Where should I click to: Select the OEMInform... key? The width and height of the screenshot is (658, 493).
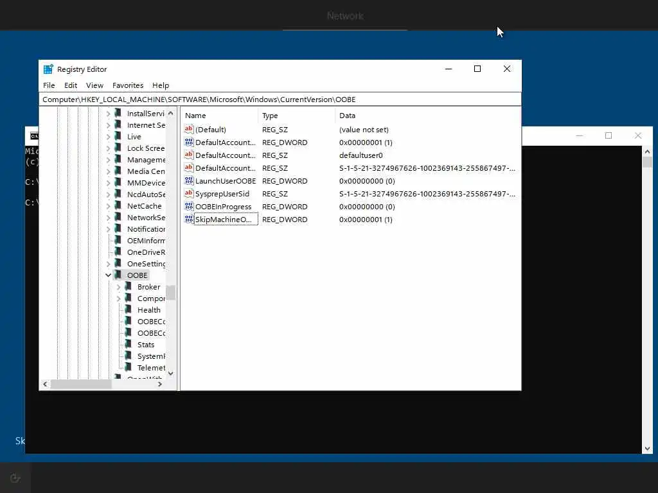click(146, 241)
